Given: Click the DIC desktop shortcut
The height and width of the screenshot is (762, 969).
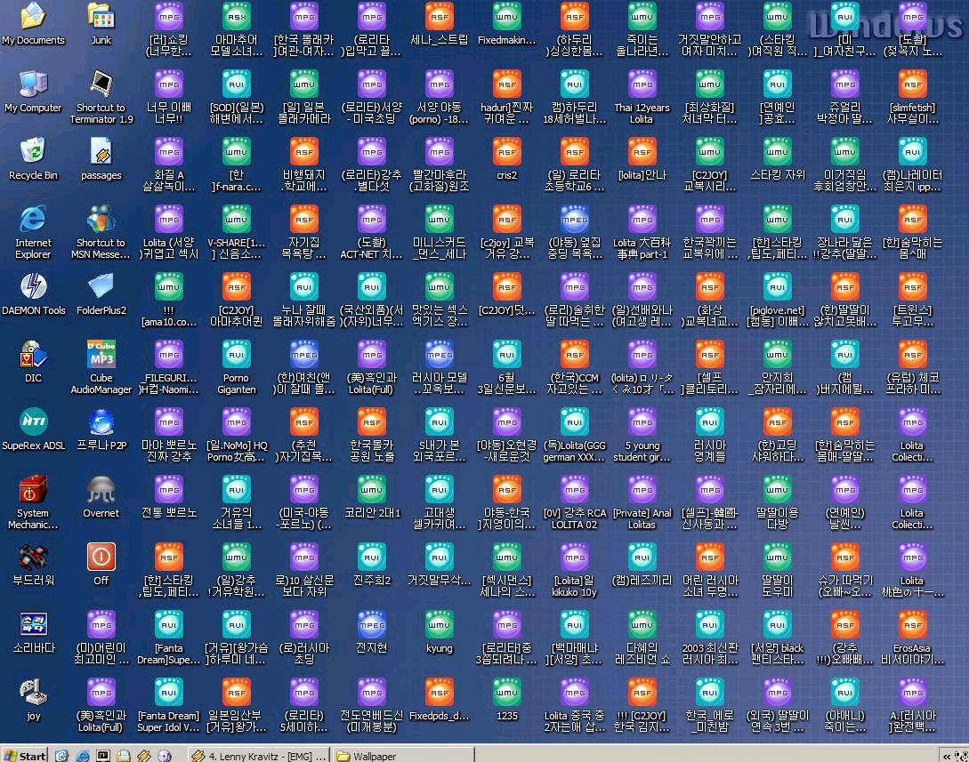Looking at the screenshot, I should (33, 355).
